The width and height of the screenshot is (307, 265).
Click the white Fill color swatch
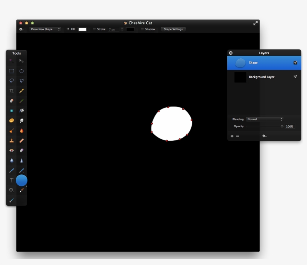pyautogui.click(x=82, y=29)
